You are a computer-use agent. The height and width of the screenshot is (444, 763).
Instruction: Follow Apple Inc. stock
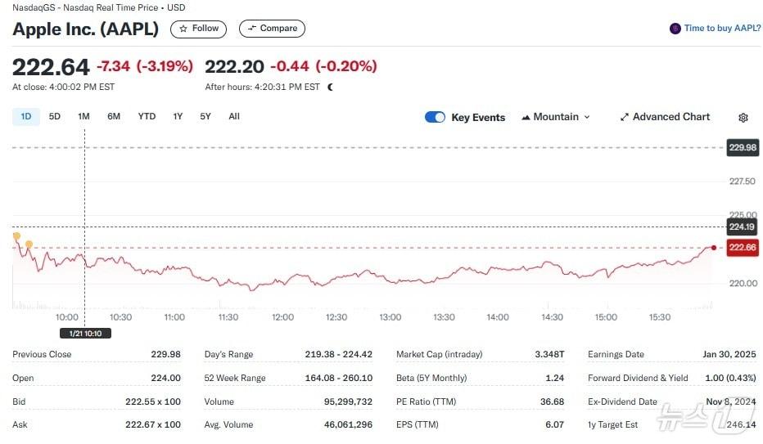pos(199,29)
